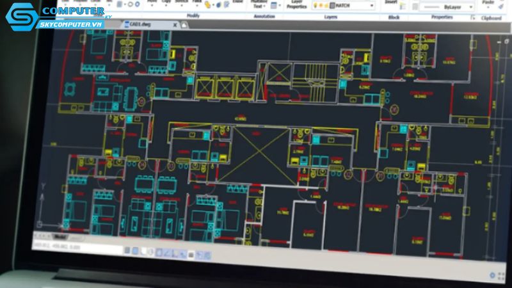Switch to the Layout tab beside Model

[x=76, y=239]
